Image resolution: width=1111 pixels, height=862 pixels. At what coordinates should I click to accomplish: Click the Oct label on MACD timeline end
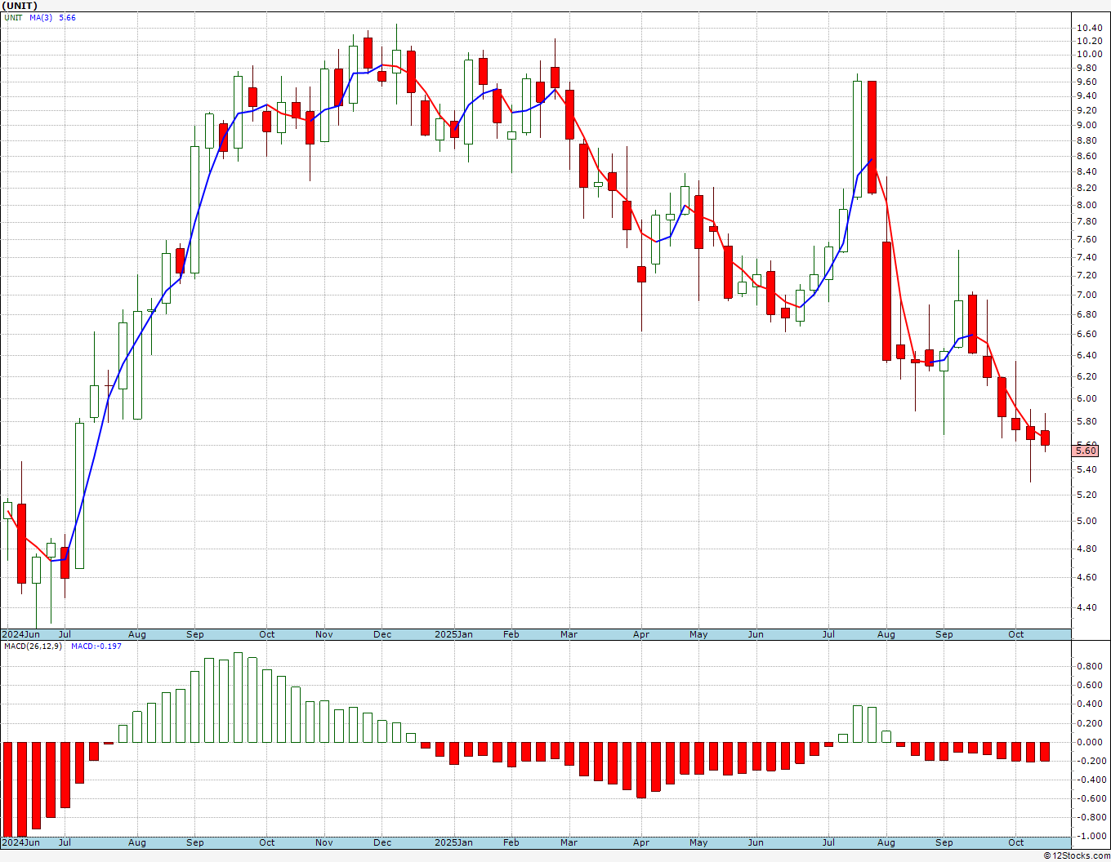click(1016, 842)
